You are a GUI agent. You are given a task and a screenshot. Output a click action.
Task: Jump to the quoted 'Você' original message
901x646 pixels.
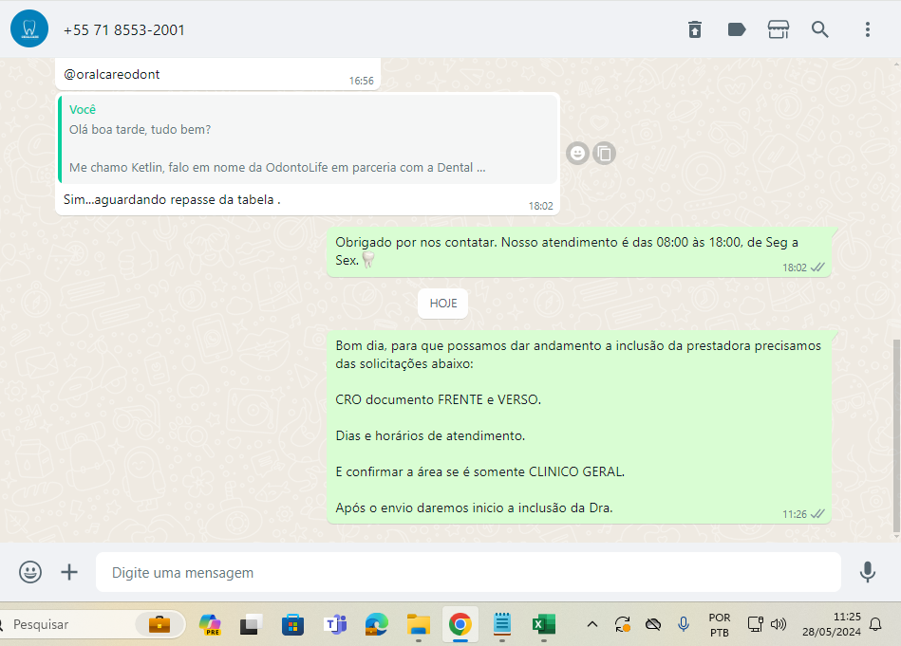pos(309,139)
